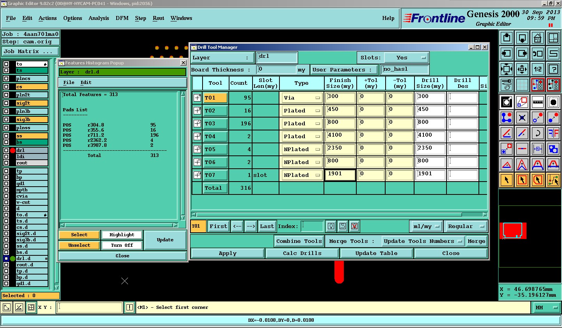The width and height of the screenshot is (562, 328).
Task: Click the blue connected dots icon
Action: (x=507, y=118)
